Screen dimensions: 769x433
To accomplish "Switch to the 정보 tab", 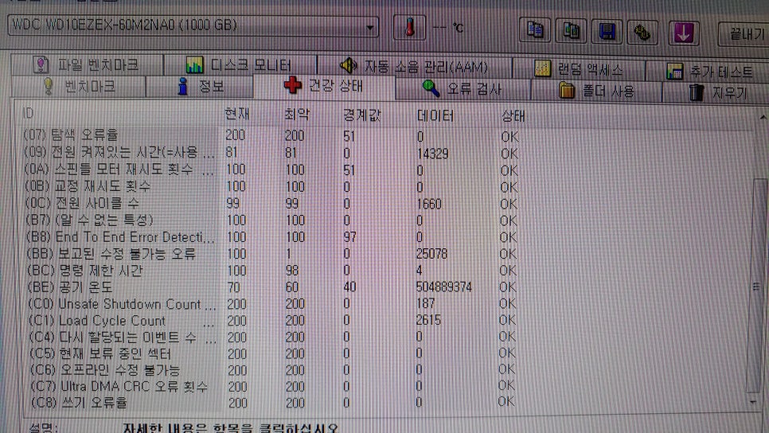I will click(200, 87).
